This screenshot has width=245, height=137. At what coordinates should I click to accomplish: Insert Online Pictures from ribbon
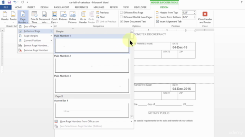(x=72, y=17)
